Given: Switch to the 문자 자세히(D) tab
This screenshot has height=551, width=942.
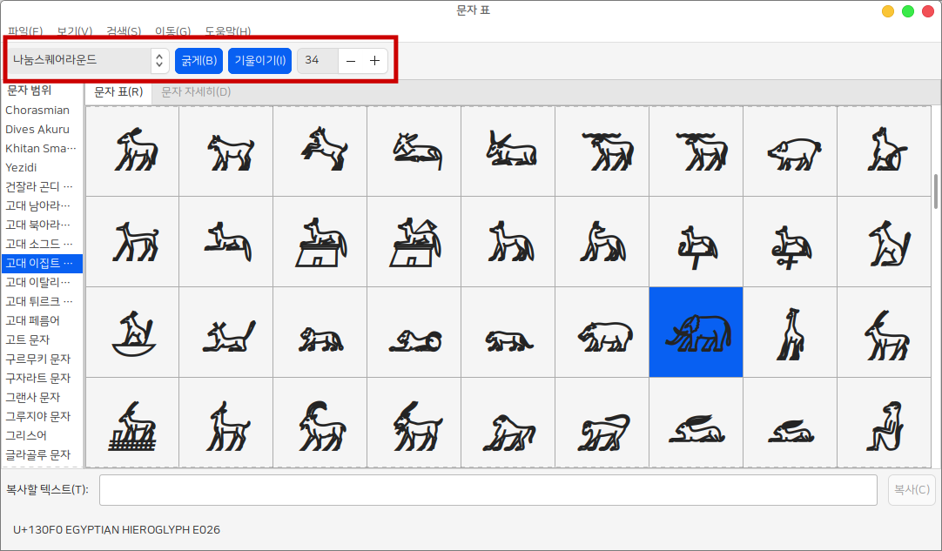Looking at the screenshot, I should (x=196, y=92).
